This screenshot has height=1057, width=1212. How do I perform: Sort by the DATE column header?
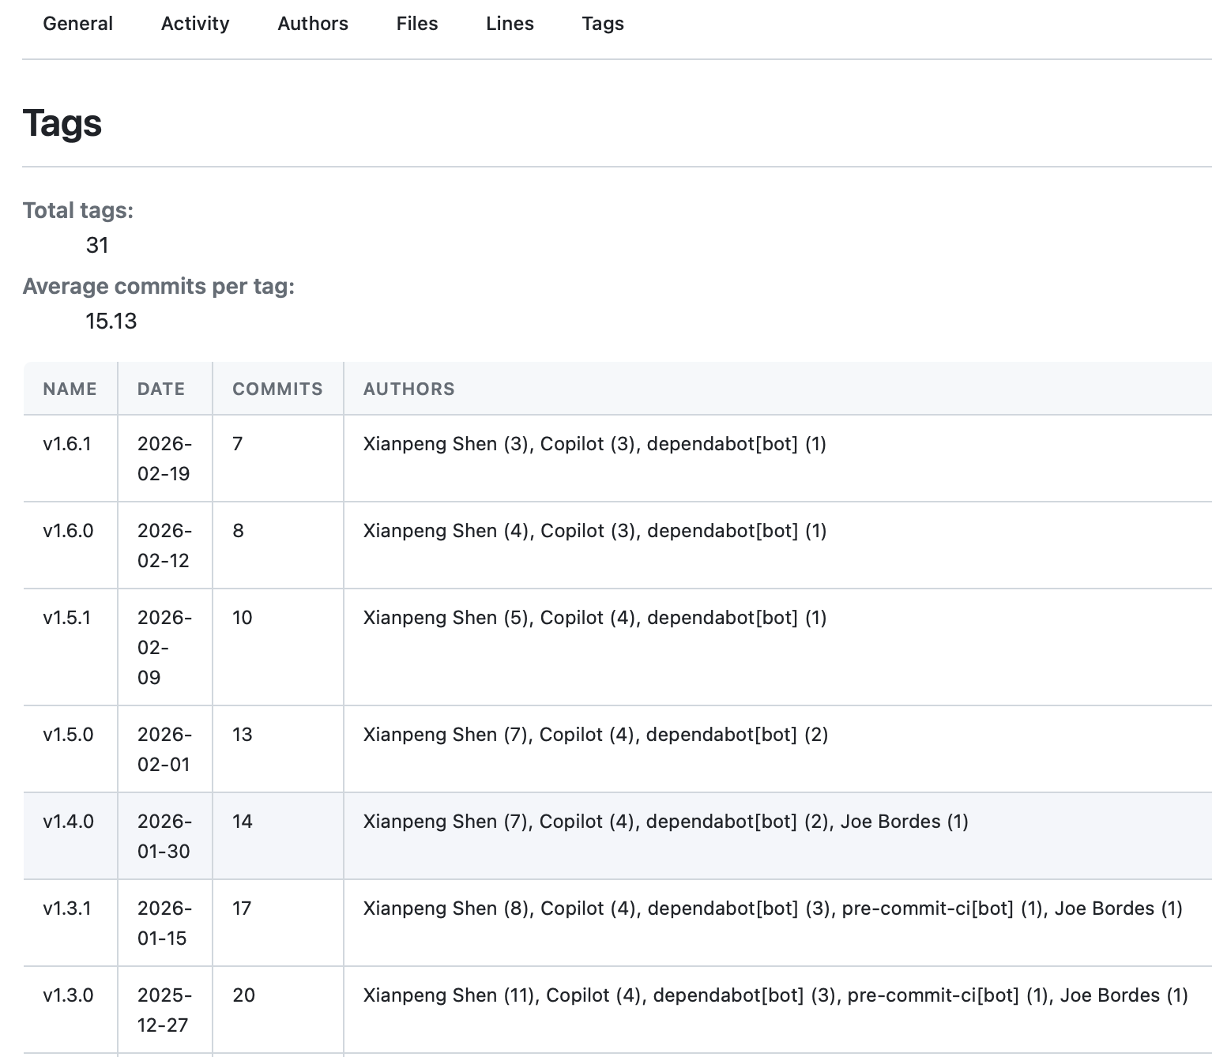(x=161, y=389)
